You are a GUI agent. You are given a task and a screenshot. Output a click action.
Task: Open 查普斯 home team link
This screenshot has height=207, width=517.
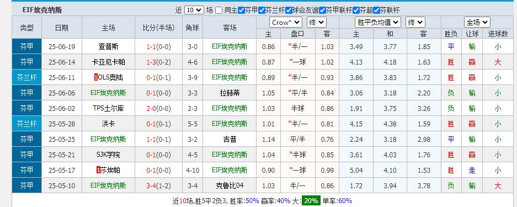click(108, 47)
